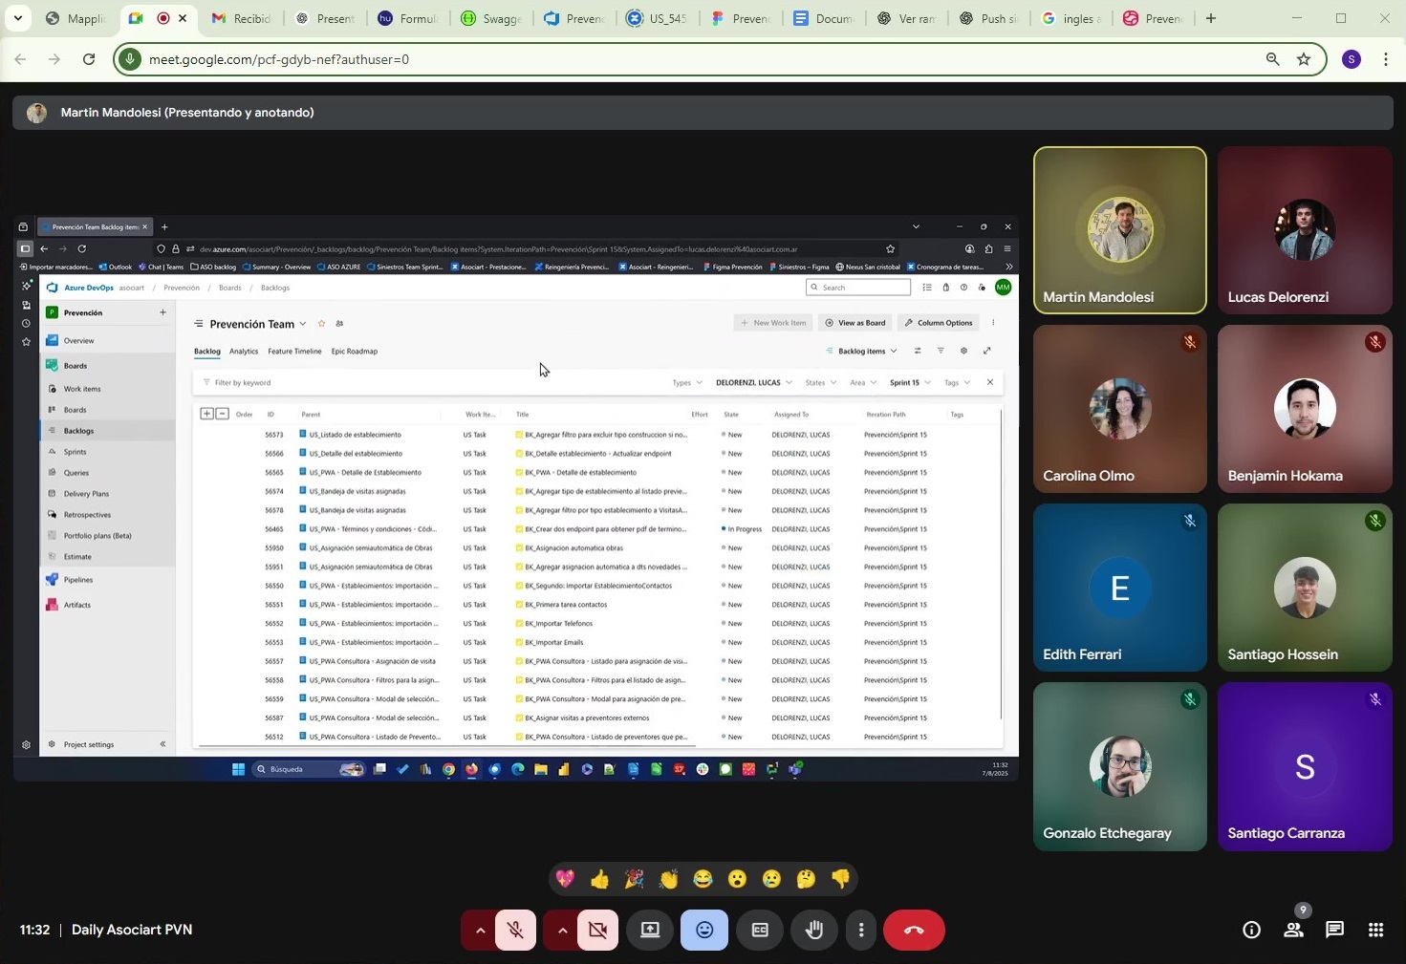Turn on the camera

(598, 930)
